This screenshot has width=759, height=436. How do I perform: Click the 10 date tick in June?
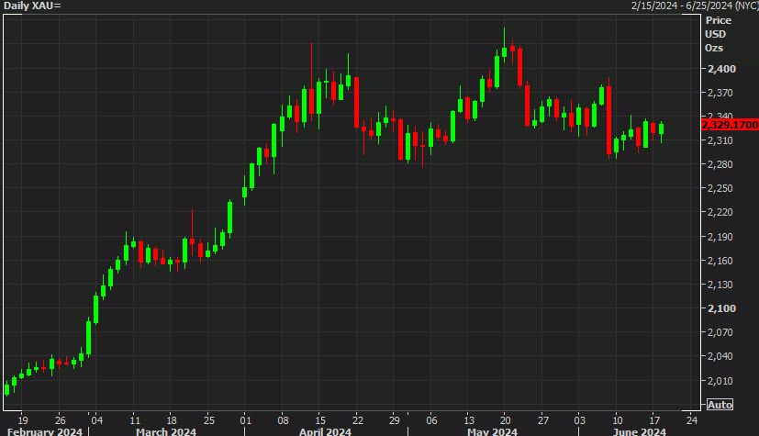(x=618, y=420)
